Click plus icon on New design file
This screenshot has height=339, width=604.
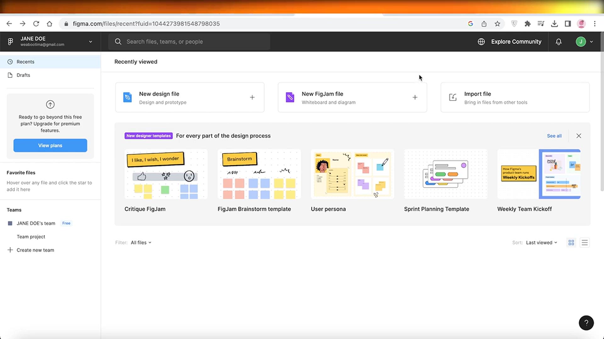252,97
